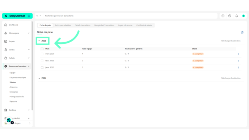249x140 pixels.
Task: Open Salaires submenu item
Action: click(x=13, y=82)
